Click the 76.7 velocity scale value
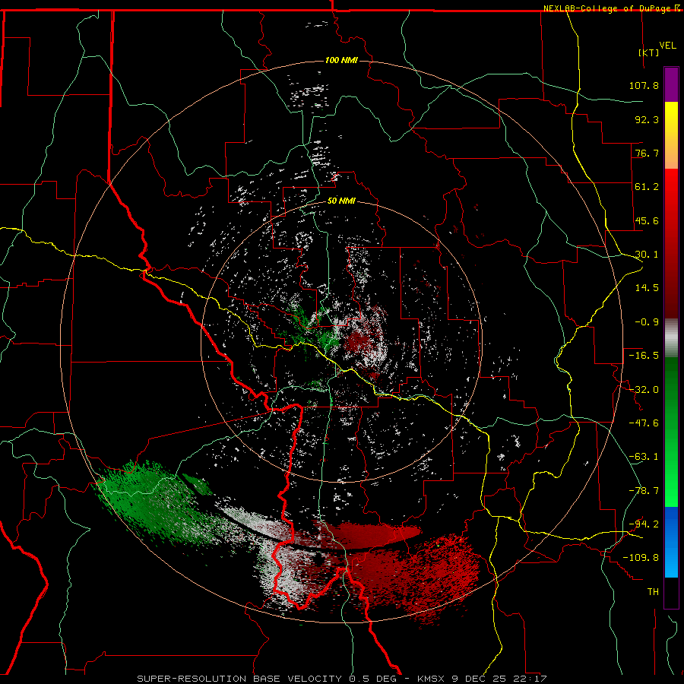Viewport: 684px width, 684px height. click(x=647, y=153)
